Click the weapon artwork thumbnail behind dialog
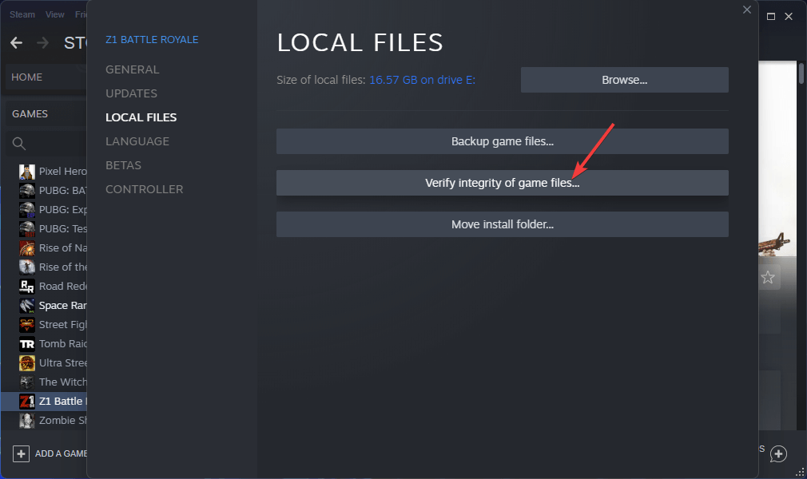The height and width of the screenshot is (479, 807). click(774, 245)
